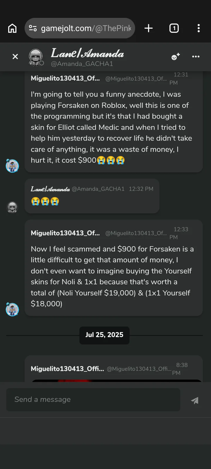The image size is (211, 469).
Task: Open chat options ellipsis menu
Action: click(x=196, y=57)
